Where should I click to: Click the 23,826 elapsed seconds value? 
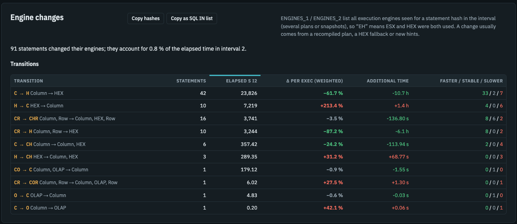(249, 93)
